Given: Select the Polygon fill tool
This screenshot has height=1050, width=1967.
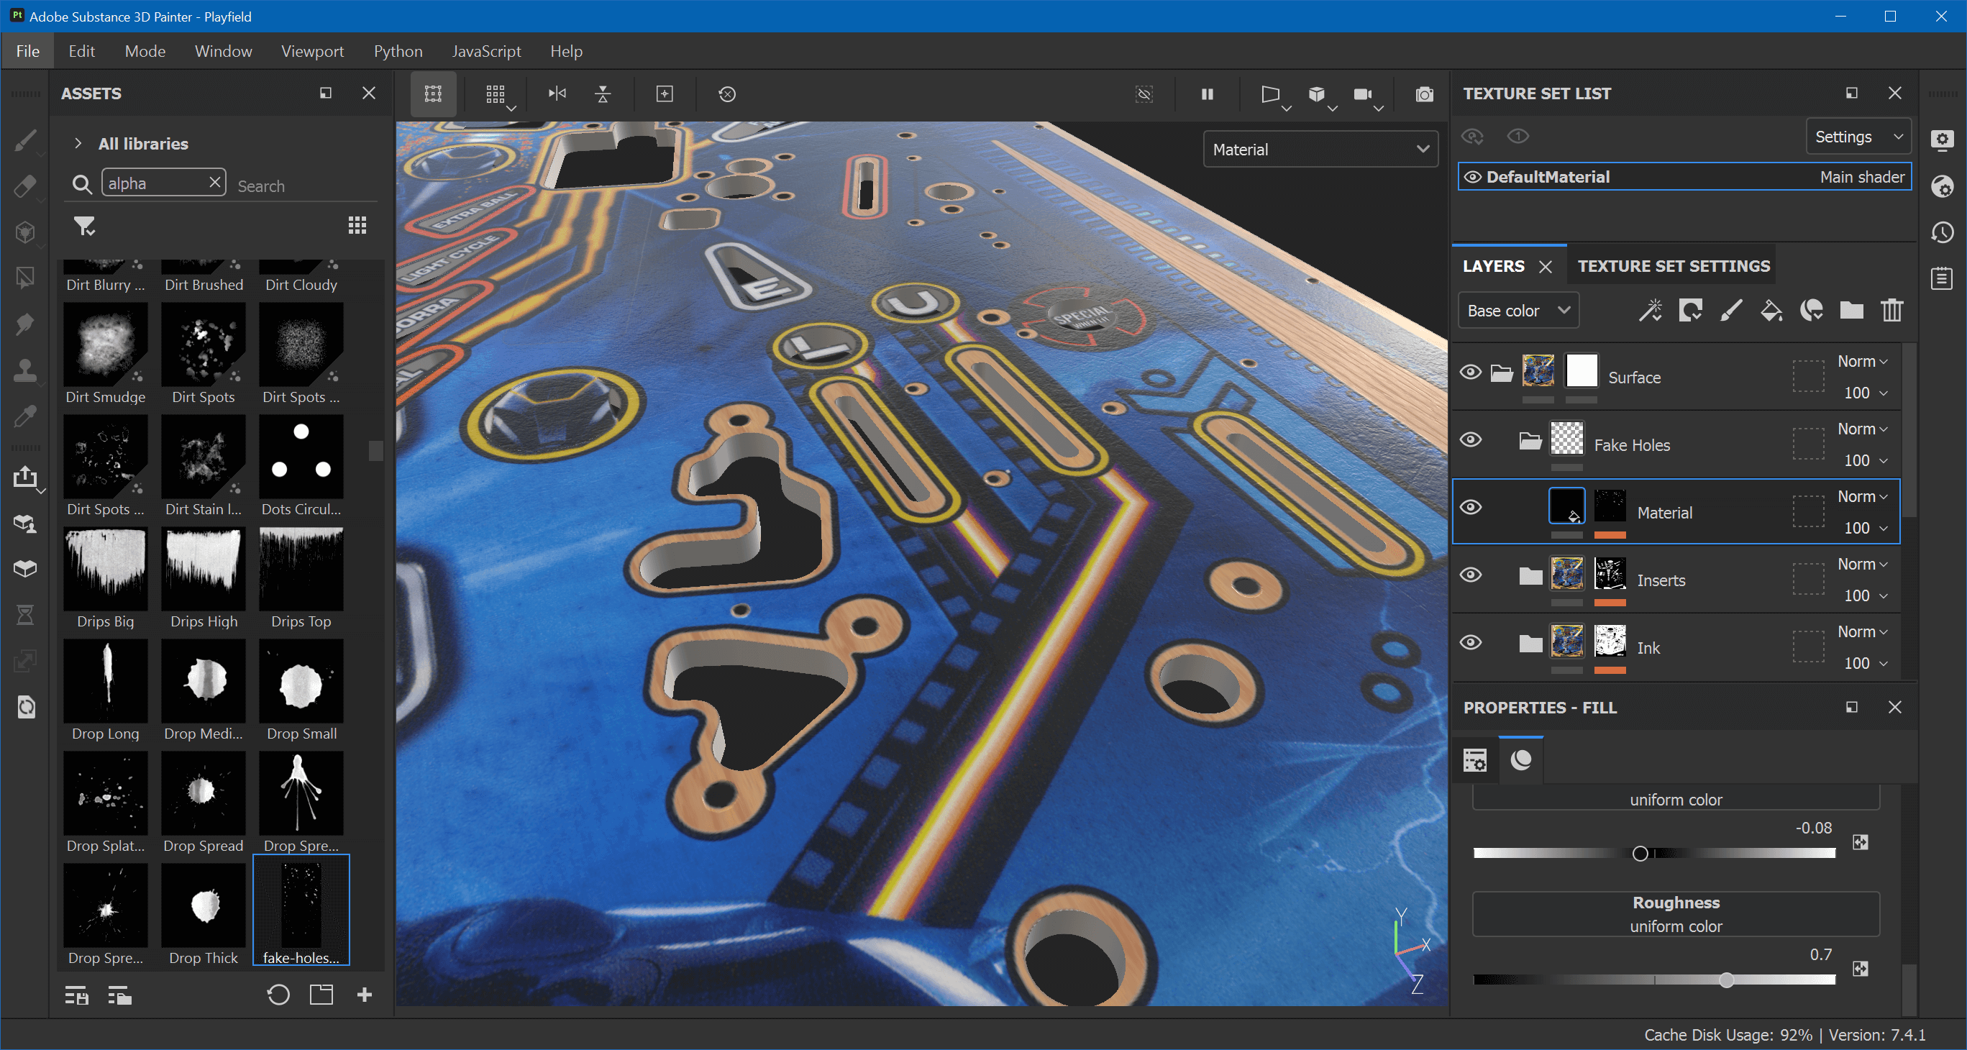Looking at the screenshot, I should click(x=25, y=278).
